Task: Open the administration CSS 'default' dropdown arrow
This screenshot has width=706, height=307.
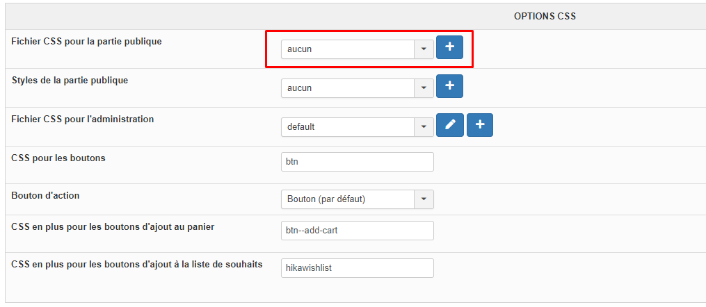Action: pyautogui.click(x=424, y=127)
